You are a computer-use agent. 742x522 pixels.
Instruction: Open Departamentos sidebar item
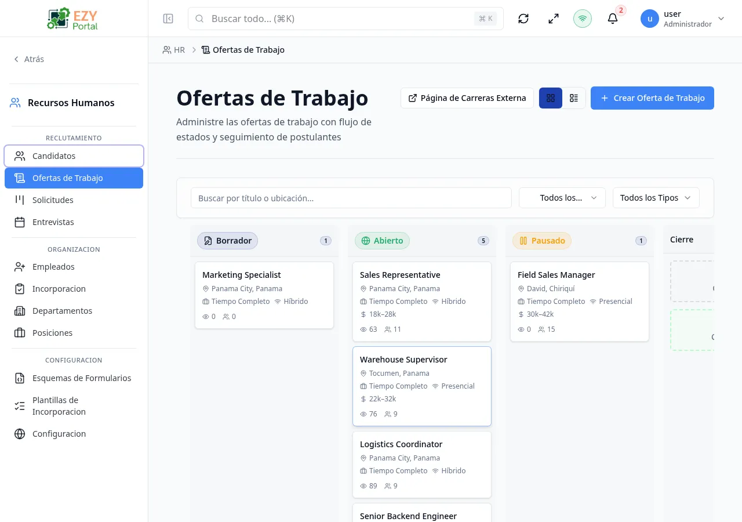pyautogui.click(x=74, y=311)
